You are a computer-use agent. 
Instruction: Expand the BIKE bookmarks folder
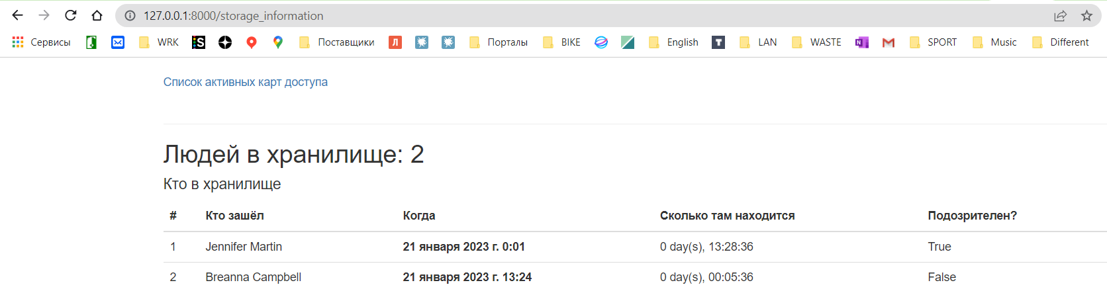coord(561,42)
